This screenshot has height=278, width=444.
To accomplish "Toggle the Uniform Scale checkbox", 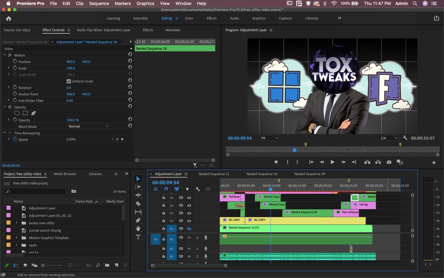I will 69,81.
